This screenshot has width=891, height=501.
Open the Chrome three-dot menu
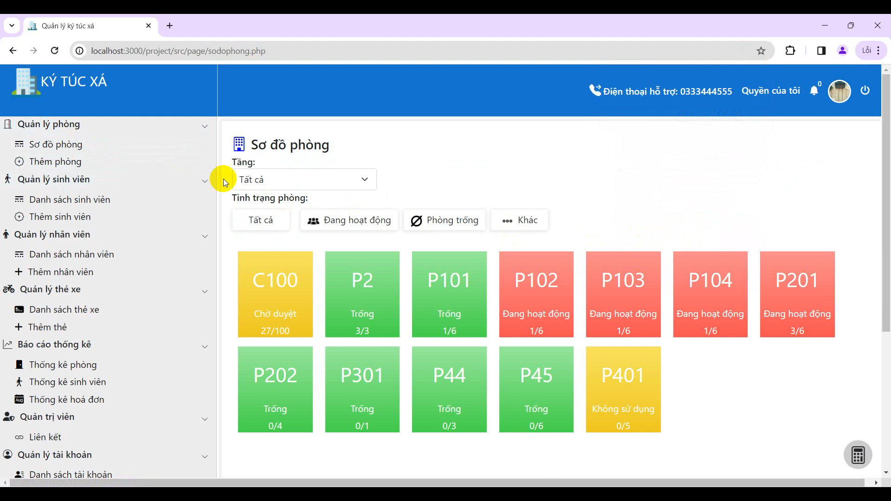click(x=878, y=51)
